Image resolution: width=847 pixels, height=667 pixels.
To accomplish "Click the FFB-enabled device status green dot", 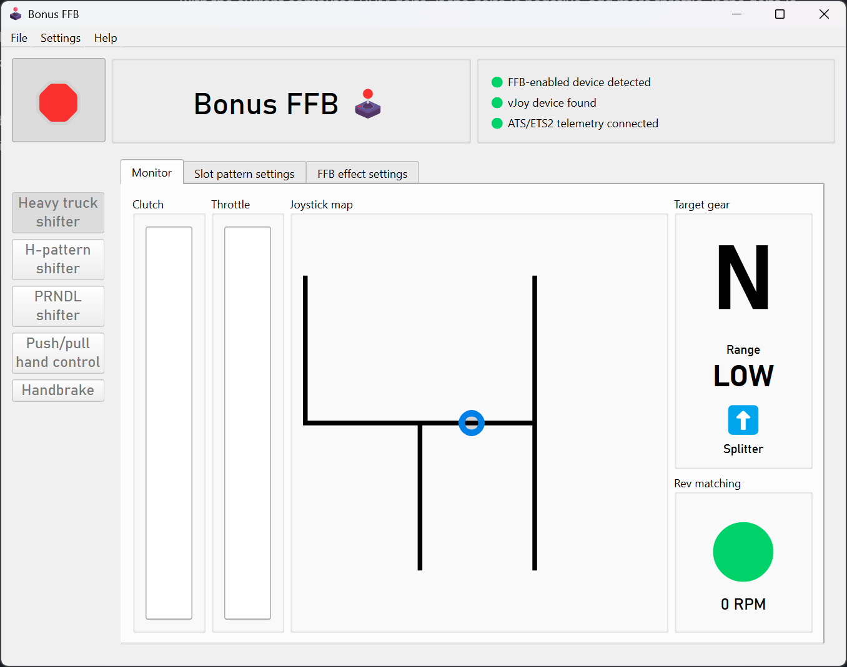I will pyautogui.click(x=497, y=82).
